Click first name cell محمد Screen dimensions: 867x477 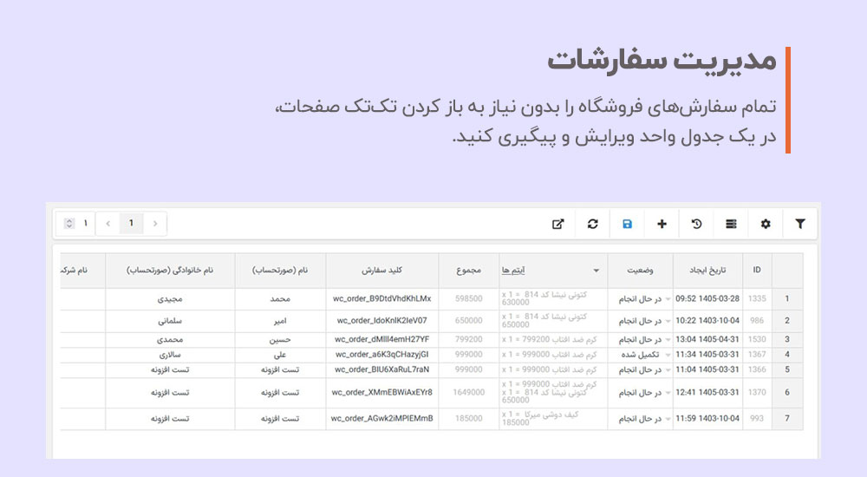[280, 299]
